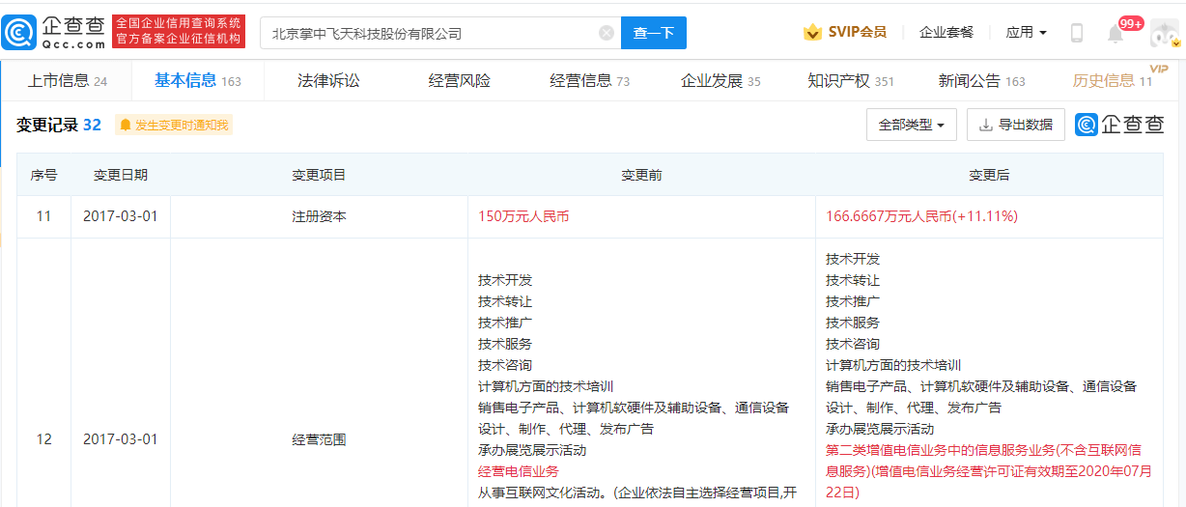Switch to the 法律诉讼 tab

328,80
